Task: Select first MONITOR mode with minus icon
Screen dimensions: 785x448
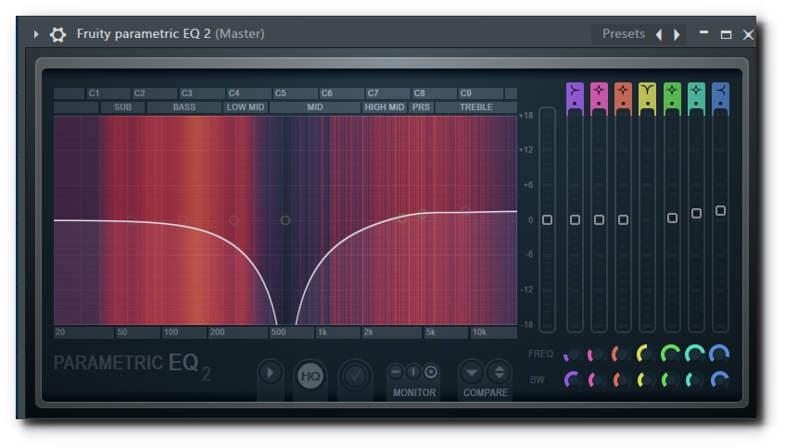Action: point(395,372)
